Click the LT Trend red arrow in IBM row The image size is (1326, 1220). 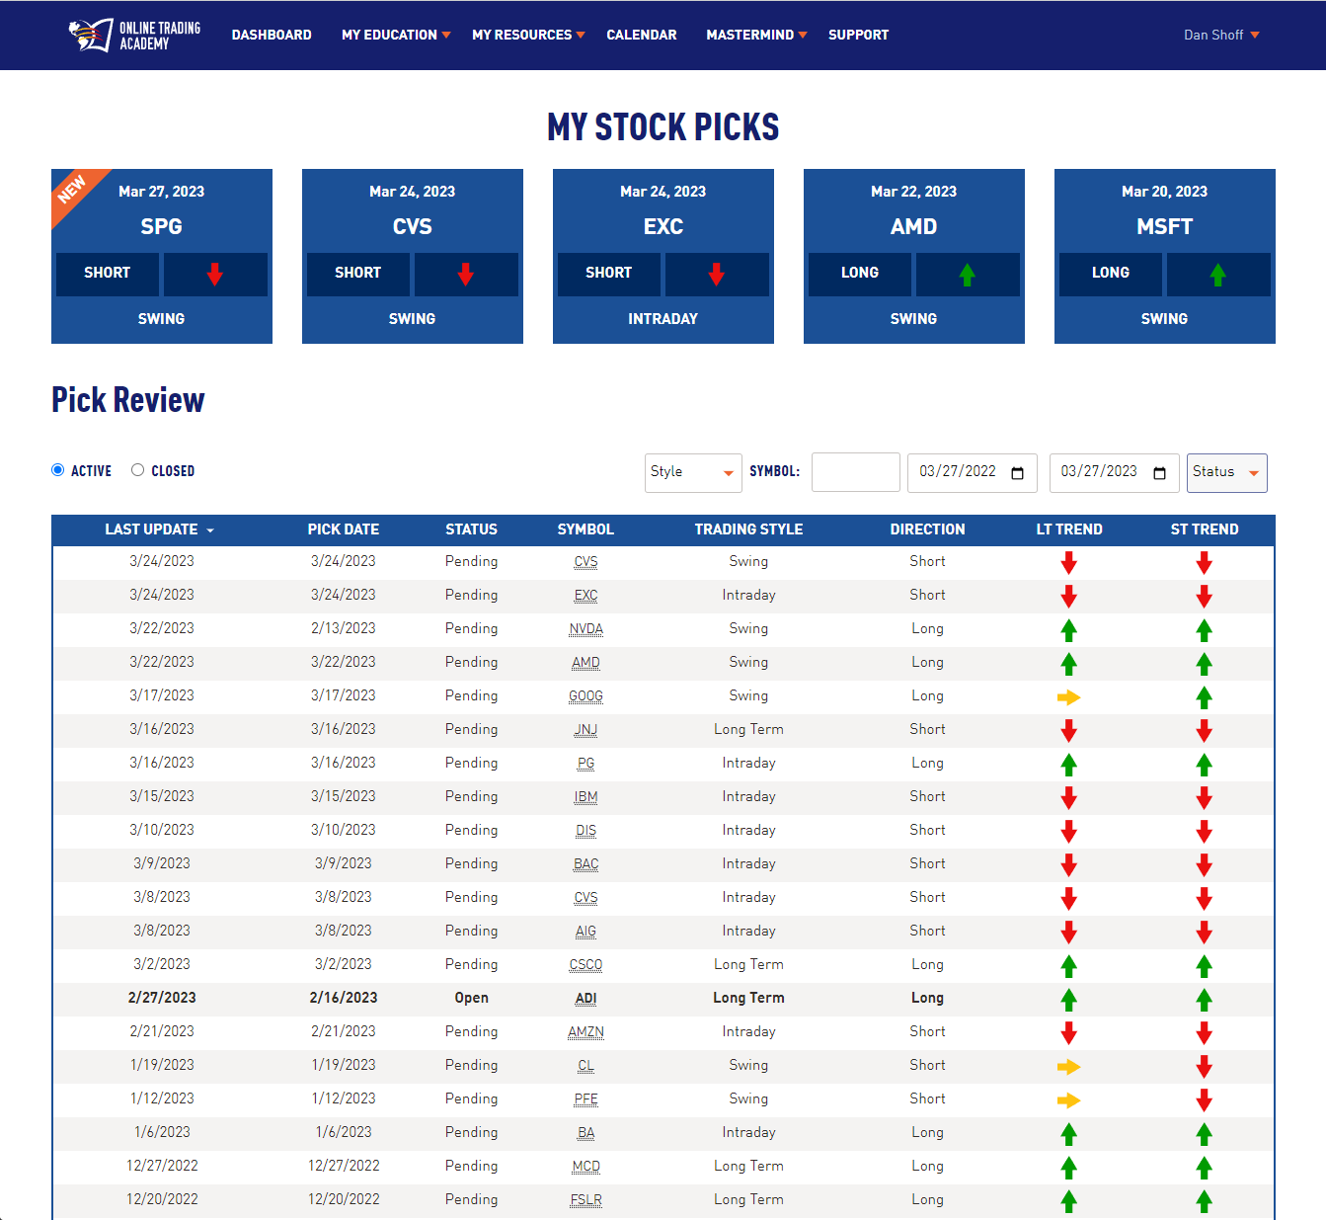coord(1068,798)
